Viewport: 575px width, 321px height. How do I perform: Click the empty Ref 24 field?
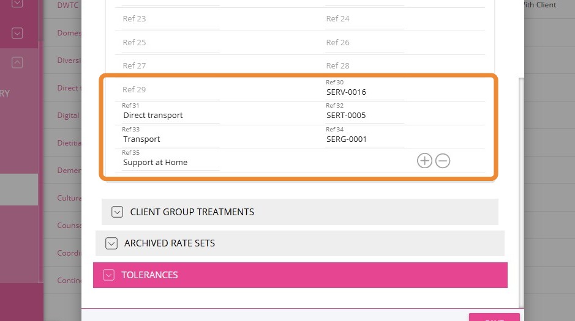(x=364, y=19)
